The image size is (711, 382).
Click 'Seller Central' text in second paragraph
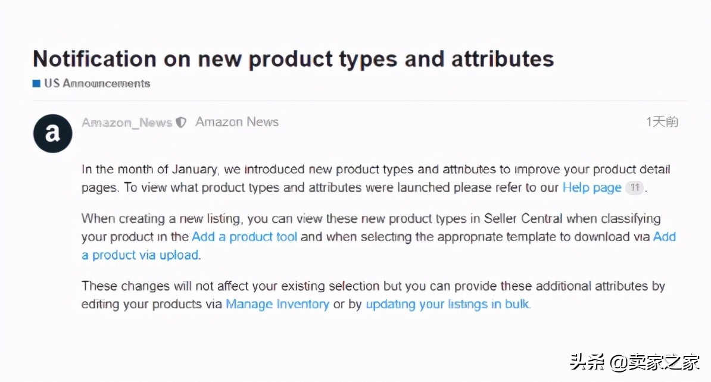point(523,218)
